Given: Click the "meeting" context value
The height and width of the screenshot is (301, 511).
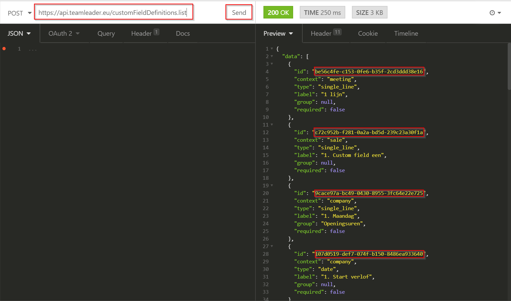Looking at the screenshot, I should [340, 79].
